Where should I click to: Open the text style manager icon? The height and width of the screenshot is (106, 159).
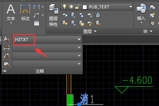(x=7, y=40)
